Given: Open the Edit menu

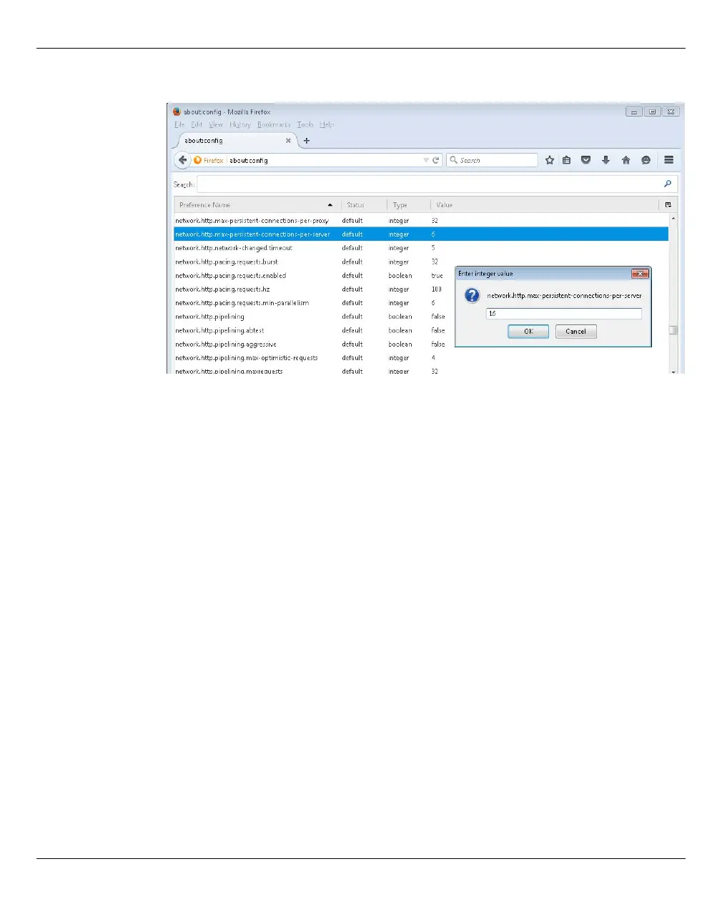Looking at the screenshot, I should coord(197,124).
